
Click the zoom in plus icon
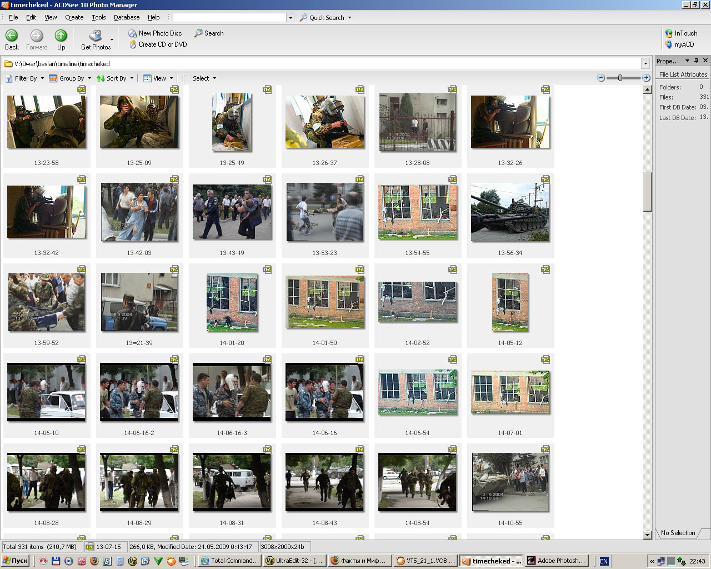[646, 78]
